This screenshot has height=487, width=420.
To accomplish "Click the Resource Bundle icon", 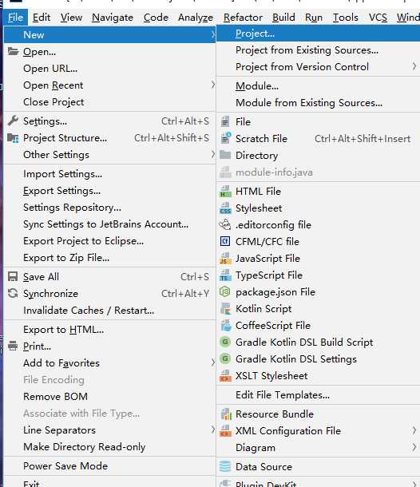I will (x=226, y=414).
